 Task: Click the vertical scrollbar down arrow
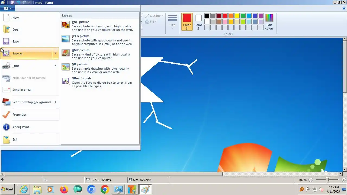click(345, 170)
